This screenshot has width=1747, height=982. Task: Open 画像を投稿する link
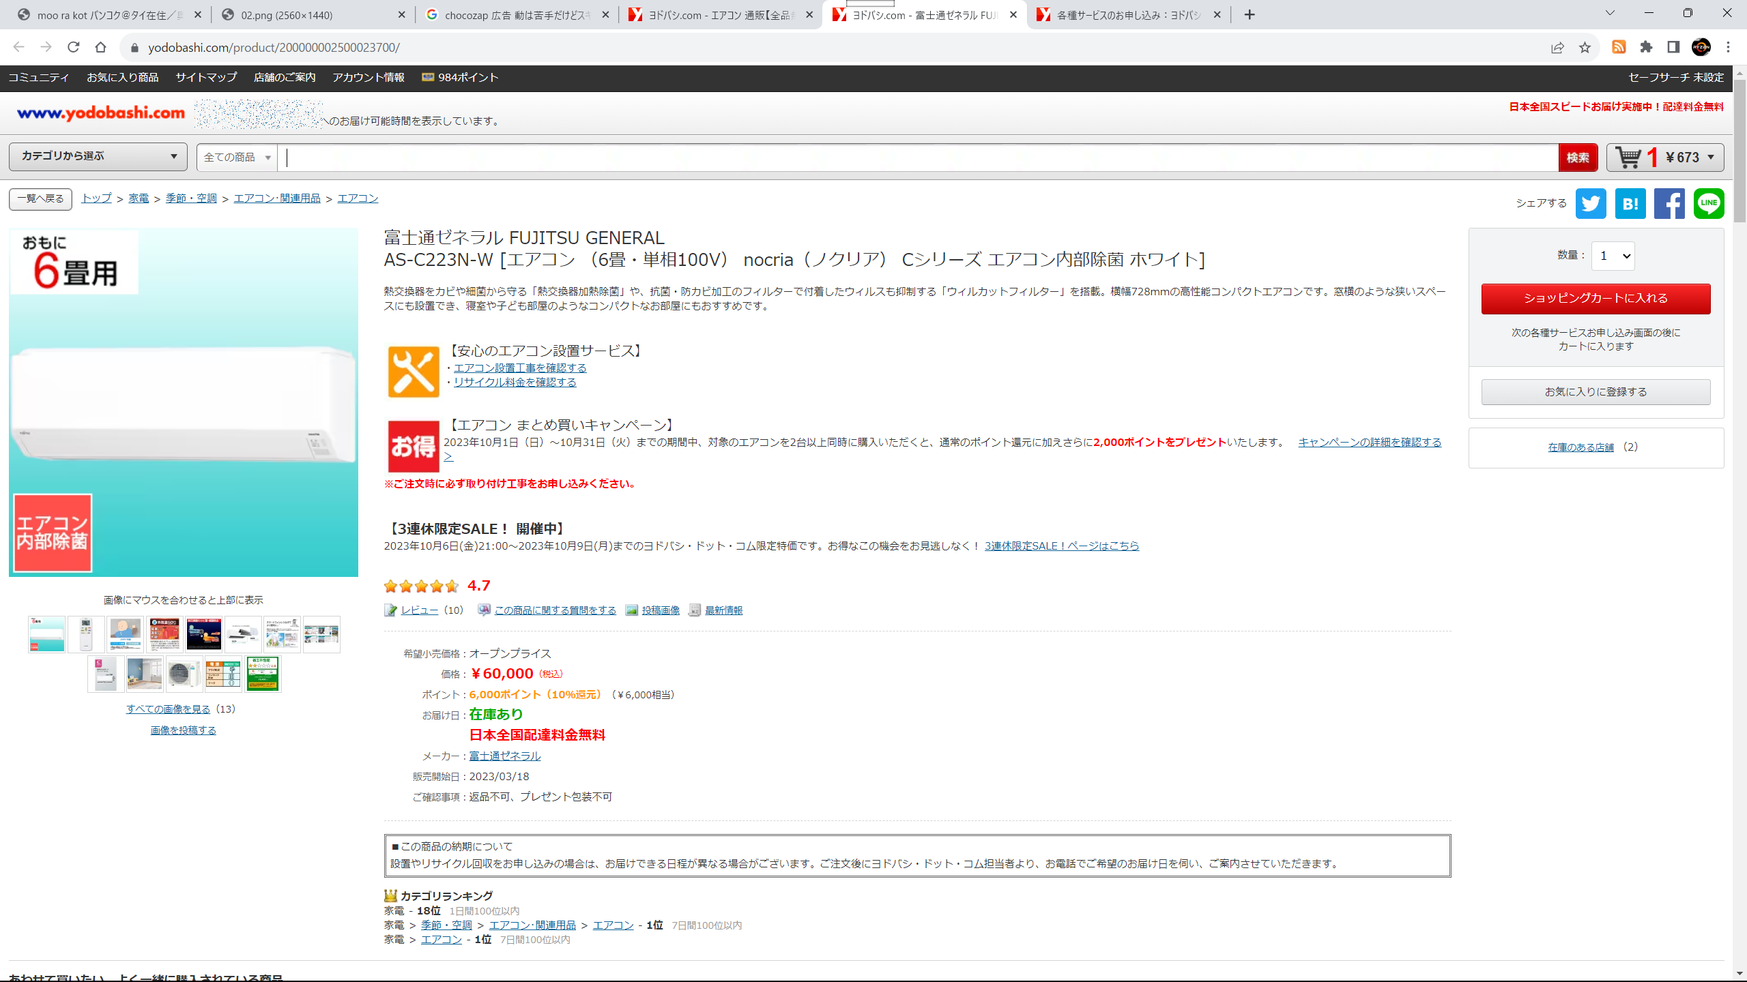pyautogui.click(x=184, y=730)
